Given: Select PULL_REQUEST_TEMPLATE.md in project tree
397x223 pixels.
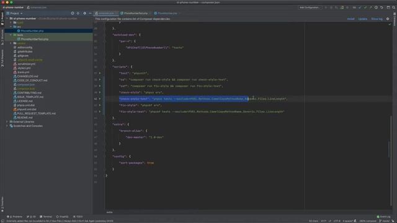Looking at the screenshot, I should (36, 113).
